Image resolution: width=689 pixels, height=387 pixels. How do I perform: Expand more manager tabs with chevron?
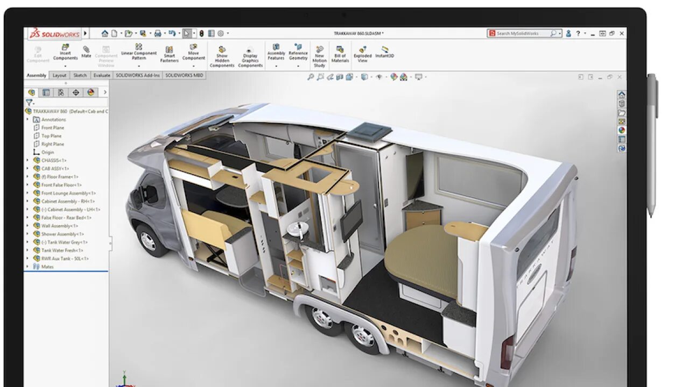(x=105, y=92)
